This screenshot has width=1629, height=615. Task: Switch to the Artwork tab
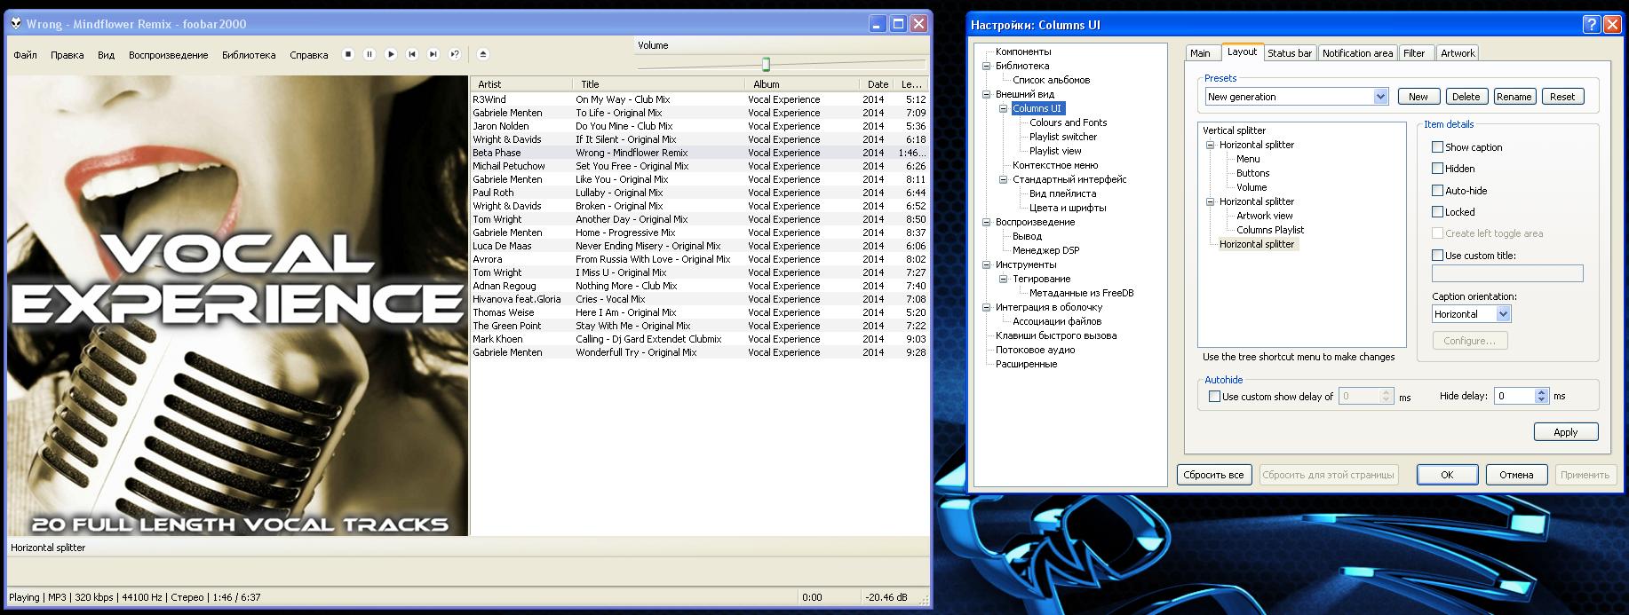[1458, 53]
